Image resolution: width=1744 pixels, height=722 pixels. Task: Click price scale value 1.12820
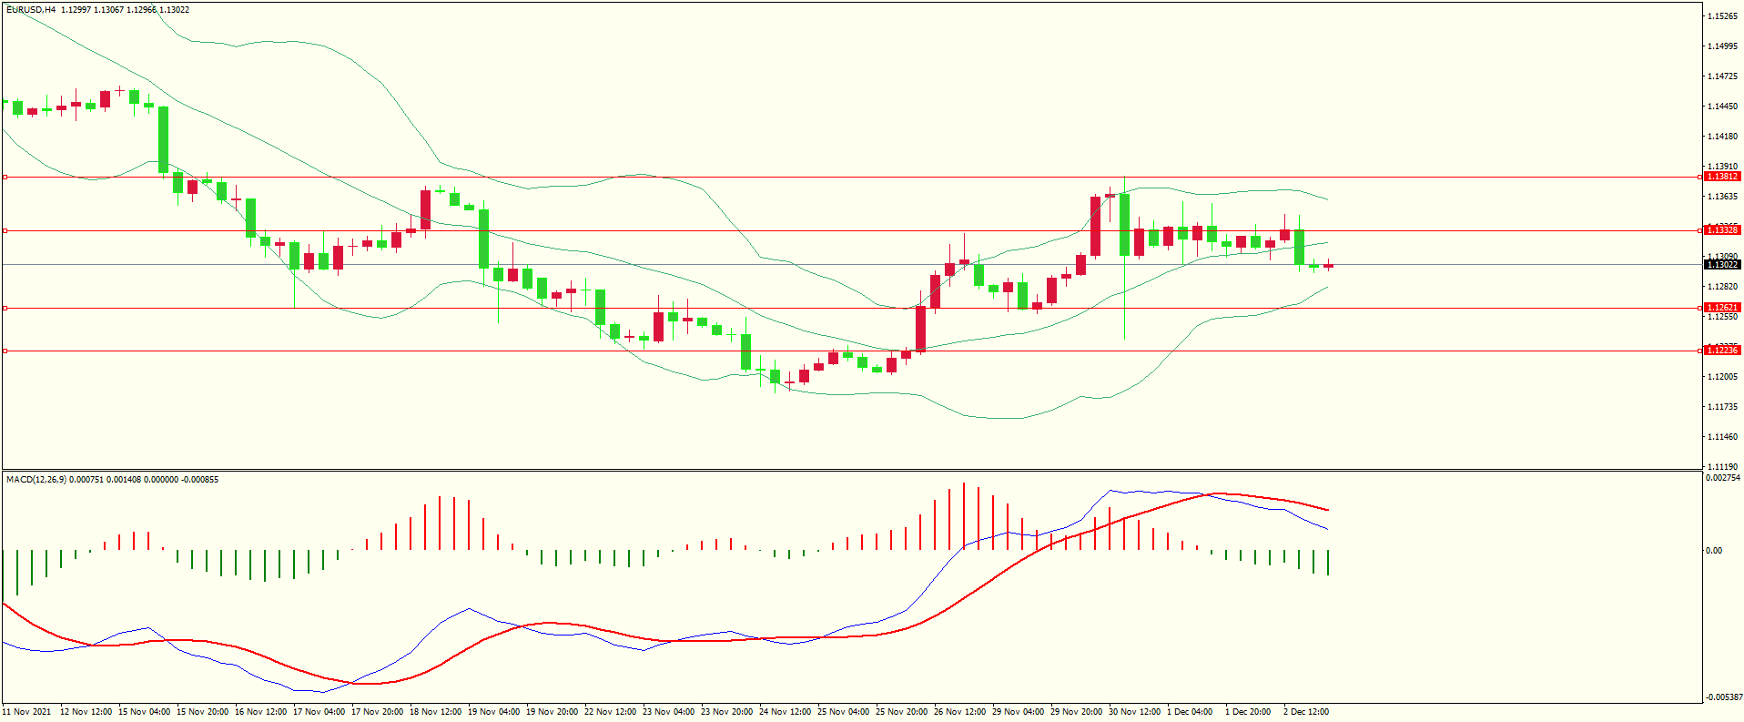pyautogui.click(x=1722, y=287)
